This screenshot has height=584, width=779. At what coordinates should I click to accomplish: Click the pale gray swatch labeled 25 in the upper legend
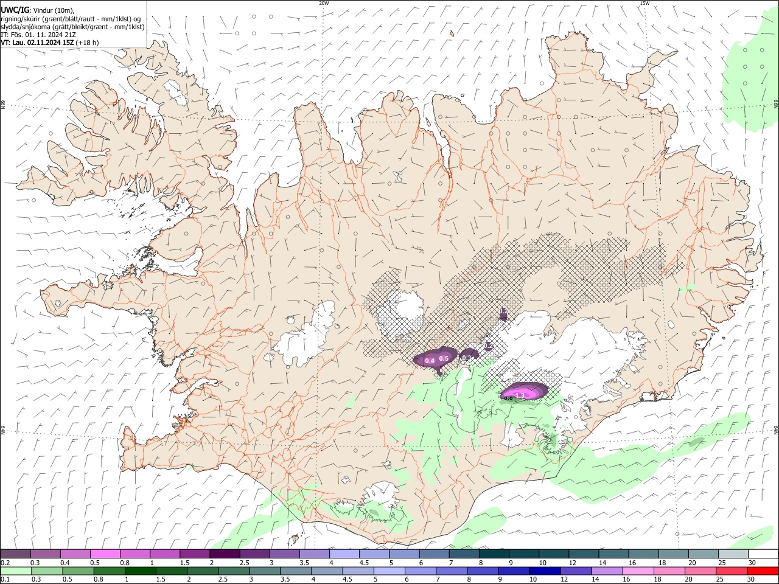tap(733, 554)
